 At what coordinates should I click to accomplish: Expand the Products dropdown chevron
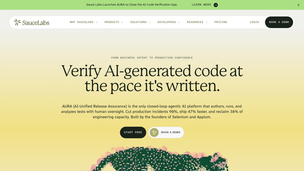pyautogui.click(x=122, y=22)
